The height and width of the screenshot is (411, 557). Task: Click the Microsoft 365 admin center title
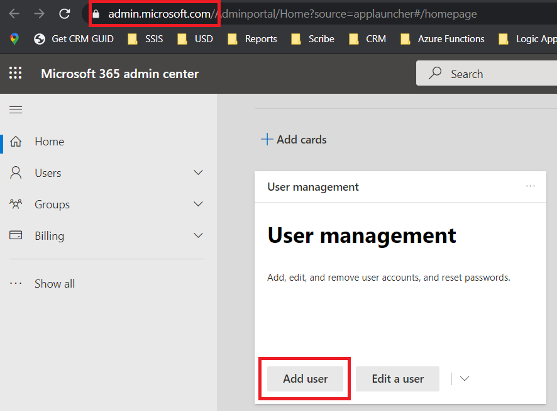(119, 74)
